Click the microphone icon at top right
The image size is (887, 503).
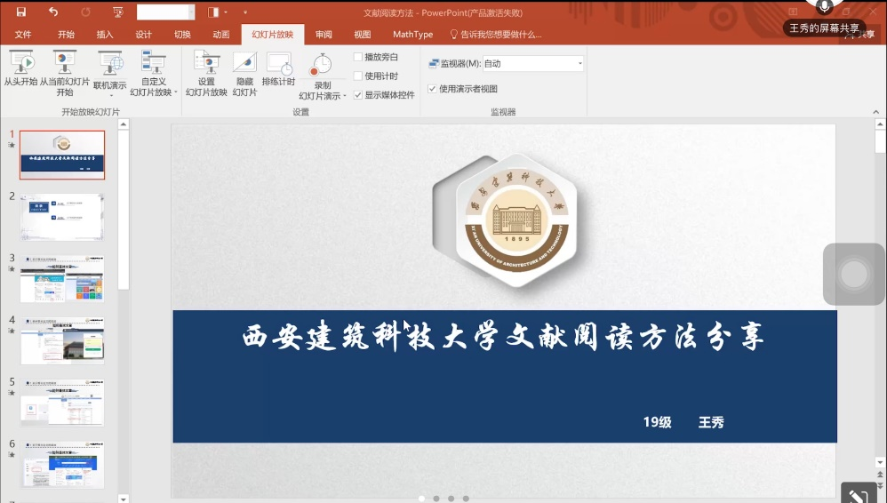coord(824,7)
